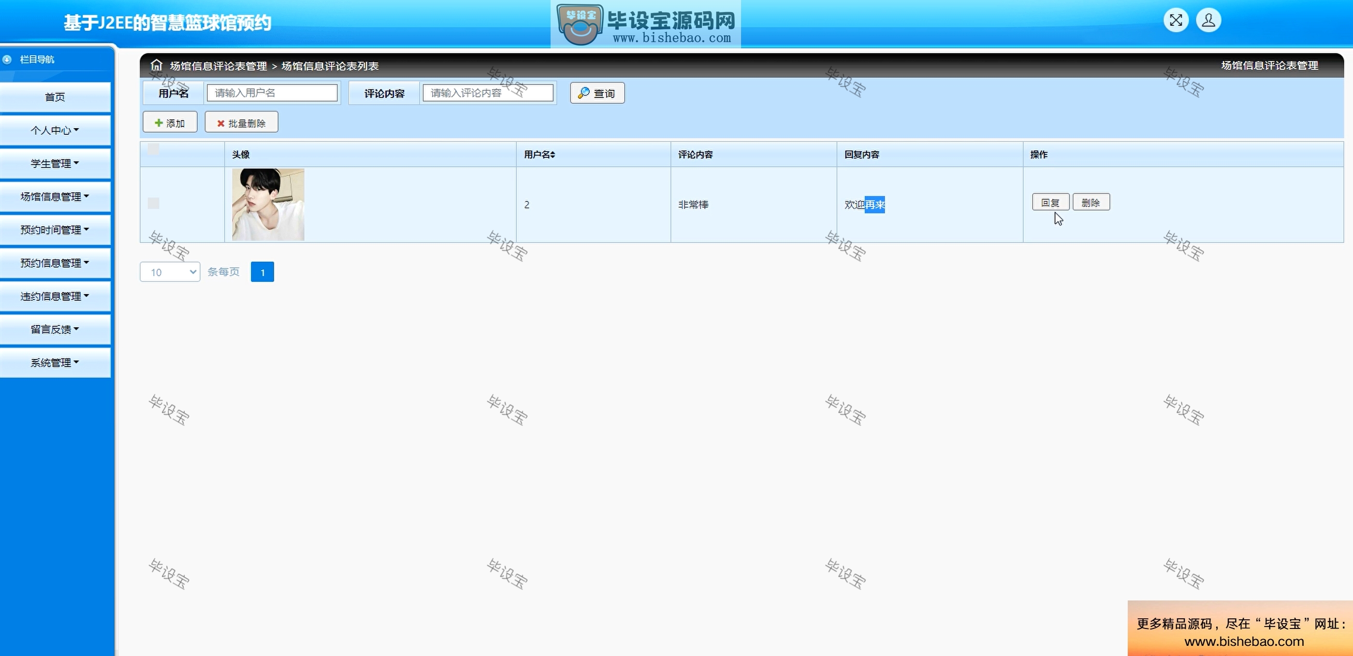Check the checkbox for user 2's row

(153, 203)
